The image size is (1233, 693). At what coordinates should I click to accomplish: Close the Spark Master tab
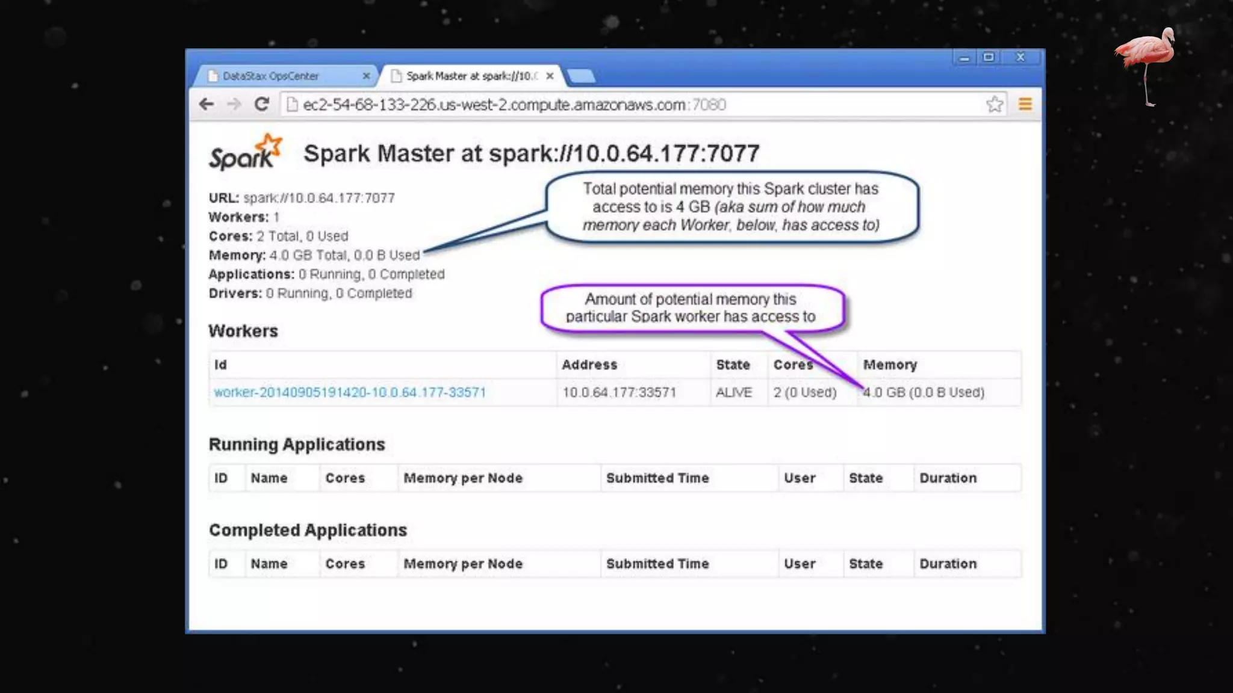click(550, 76)
